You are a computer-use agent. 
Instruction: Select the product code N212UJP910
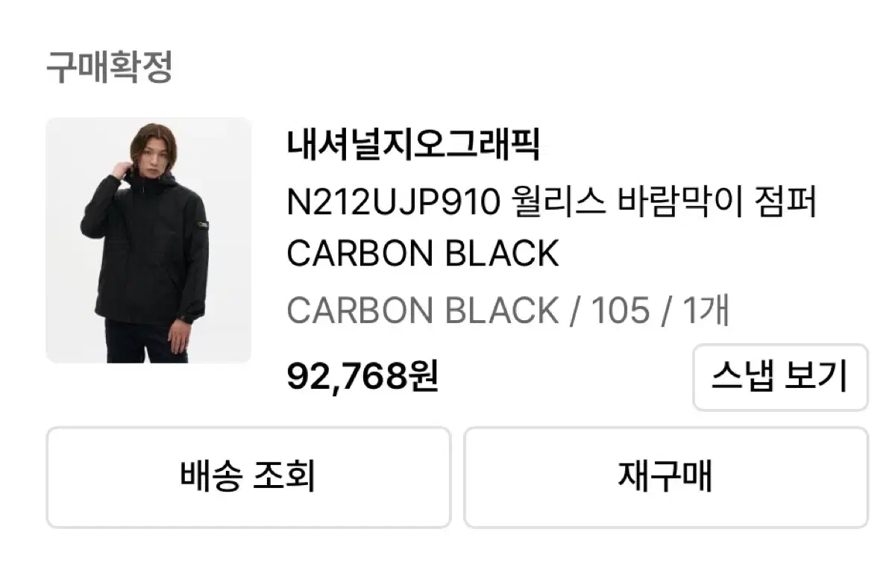(x=392, y=202)
